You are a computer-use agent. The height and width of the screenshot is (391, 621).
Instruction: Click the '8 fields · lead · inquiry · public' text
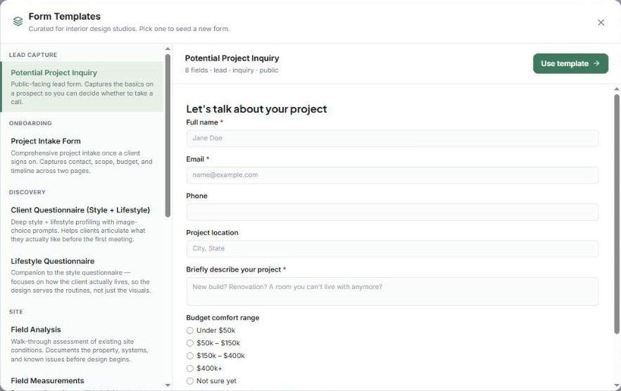(x=232, y=70)
